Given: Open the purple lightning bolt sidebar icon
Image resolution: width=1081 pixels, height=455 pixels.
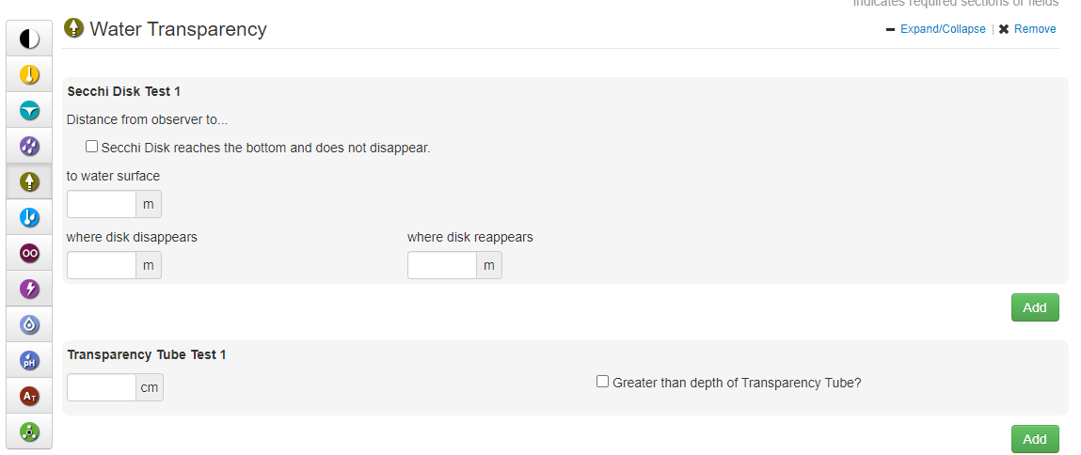Looking at the screenshot, I should [x=29, y=289].
